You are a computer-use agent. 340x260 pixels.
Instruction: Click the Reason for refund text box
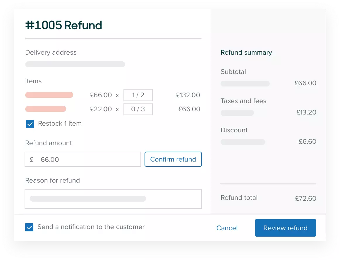[x=113, y=199]
